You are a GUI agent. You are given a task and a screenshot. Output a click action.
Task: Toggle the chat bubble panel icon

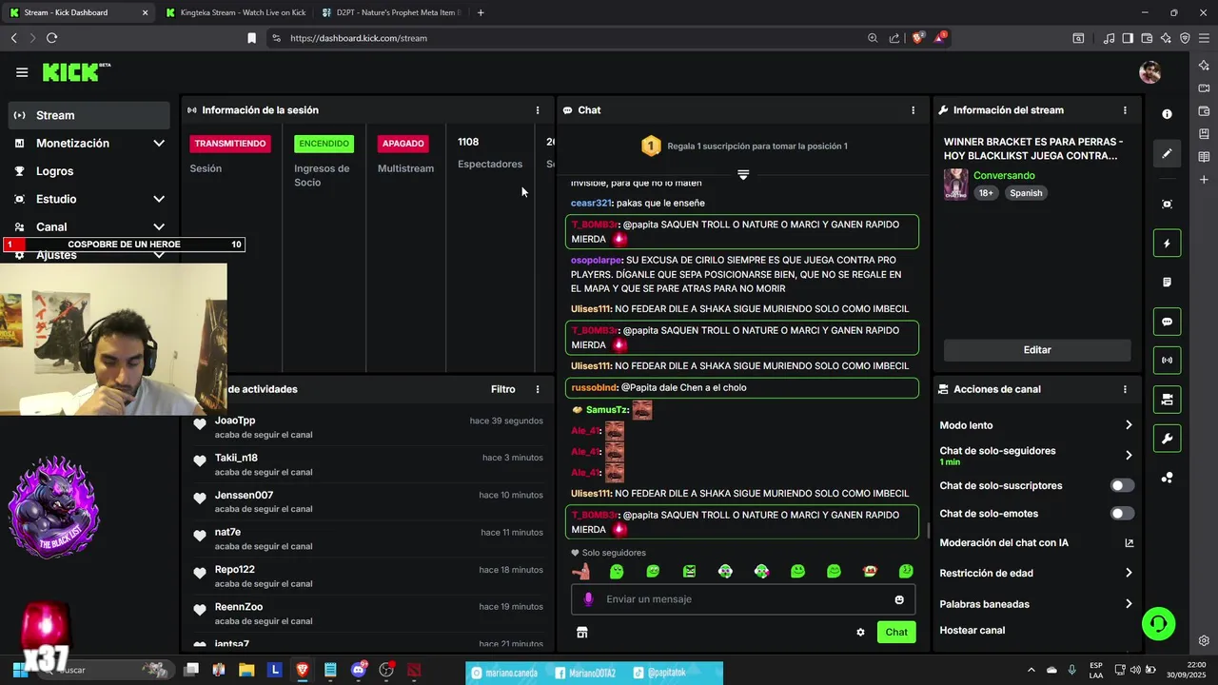[x=1167, y=322]
